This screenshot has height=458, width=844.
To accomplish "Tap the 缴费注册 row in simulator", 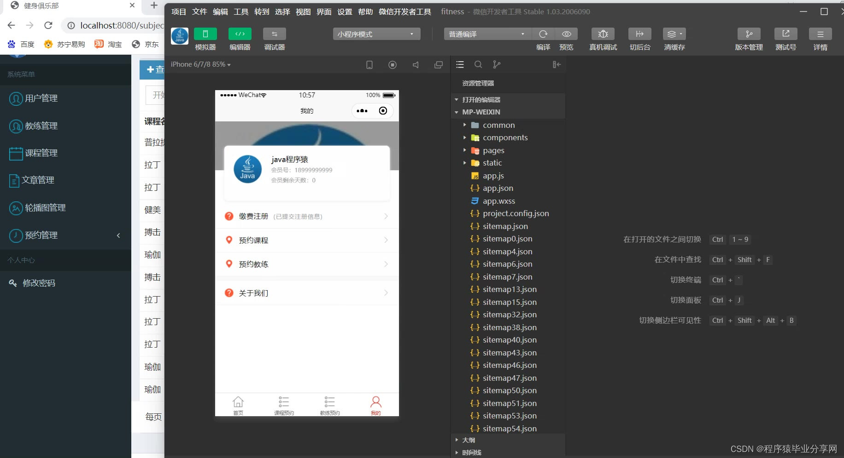I will click(307, 217).
